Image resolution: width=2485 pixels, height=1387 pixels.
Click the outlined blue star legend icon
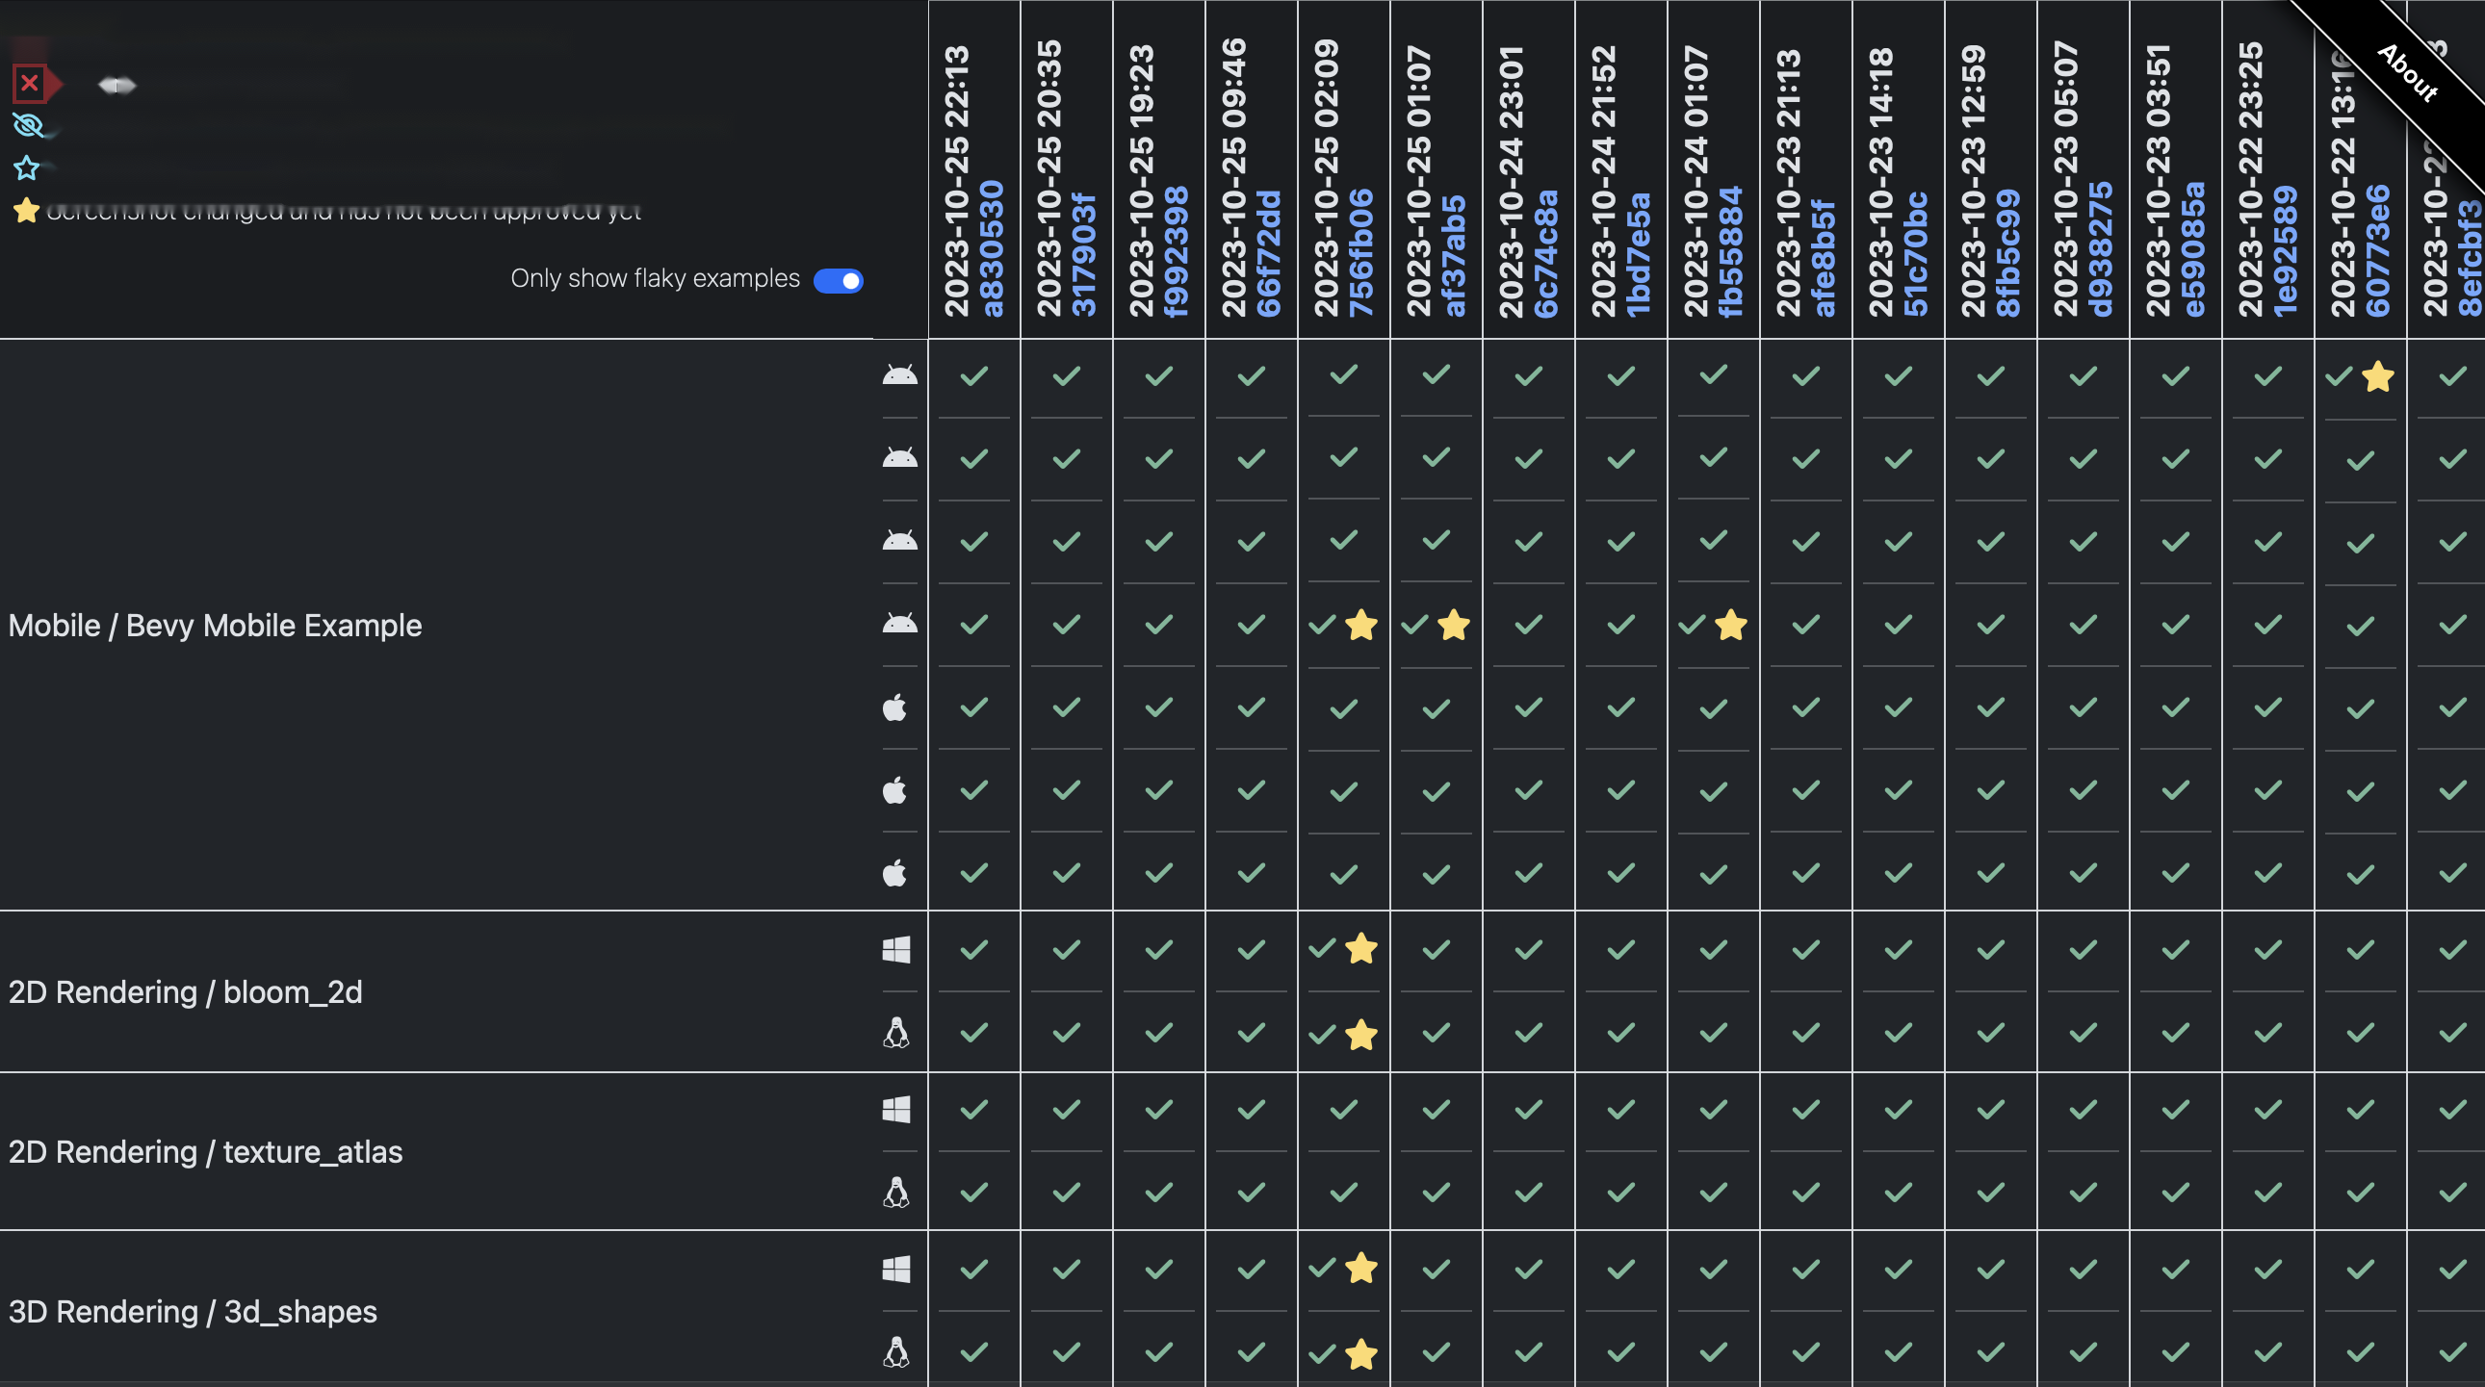(x=26, y=167)
